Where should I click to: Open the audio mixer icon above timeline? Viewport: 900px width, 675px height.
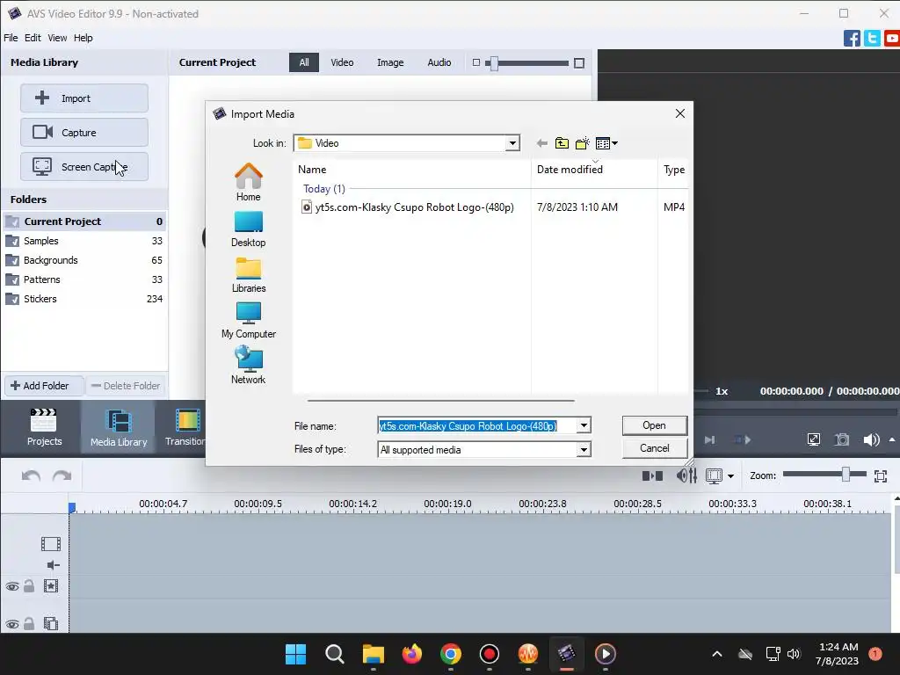click(x=686, y=475)
